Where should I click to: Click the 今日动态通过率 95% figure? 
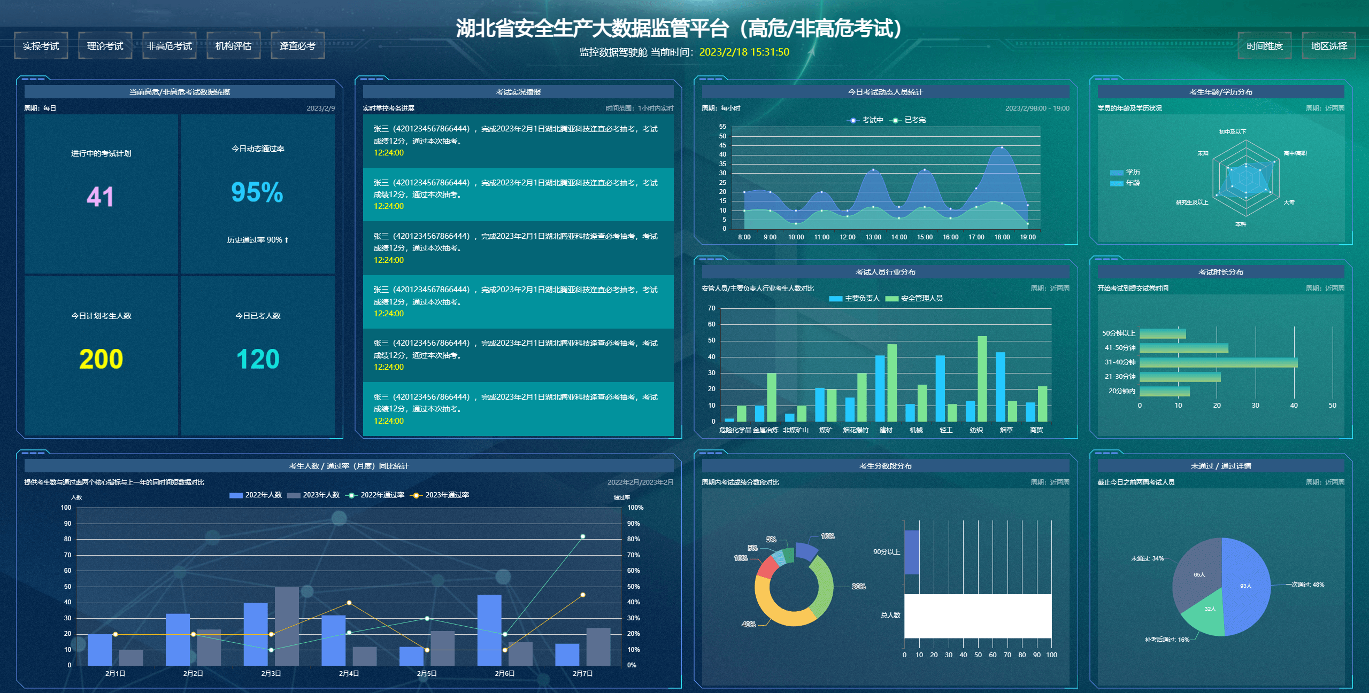coord(257,192)
